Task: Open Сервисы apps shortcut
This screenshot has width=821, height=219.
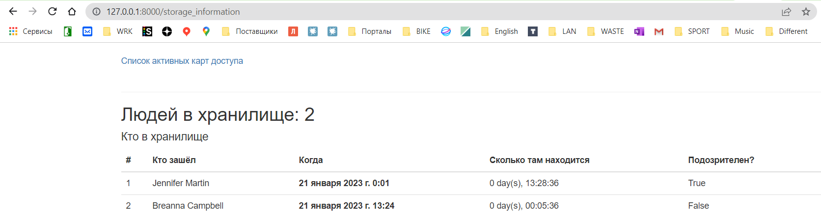Action: point(30,31)
